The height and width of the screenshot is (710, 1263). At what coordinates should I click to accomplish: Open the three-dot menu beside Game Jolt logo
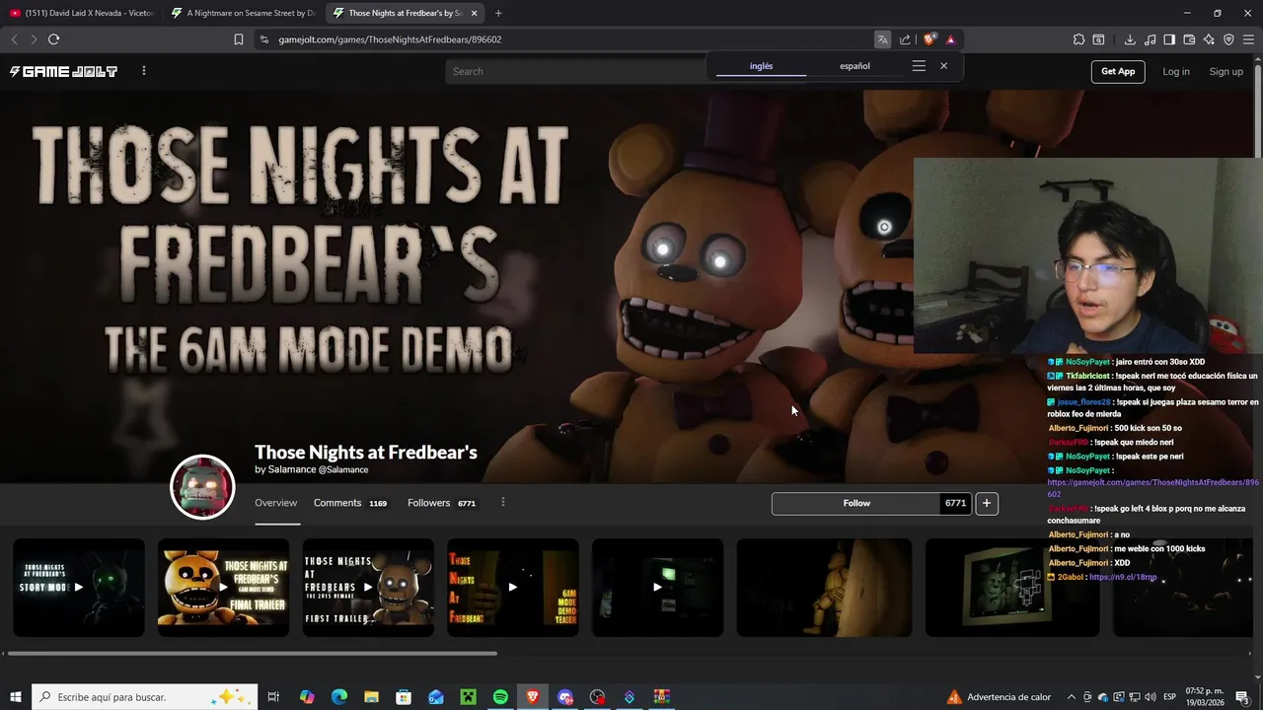pyautogui.click(x=144, y=71)
